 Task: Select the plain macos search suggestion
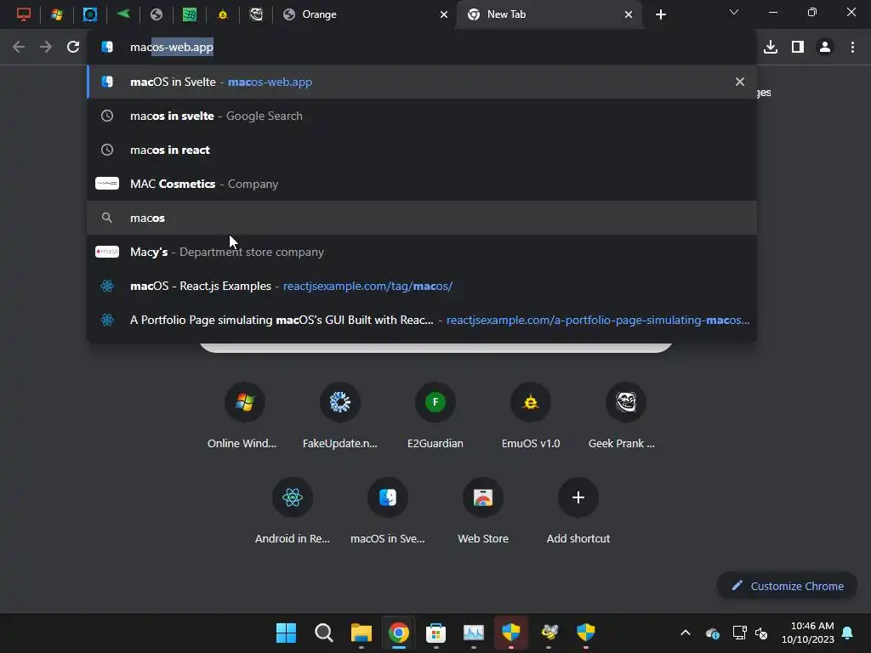422,218
